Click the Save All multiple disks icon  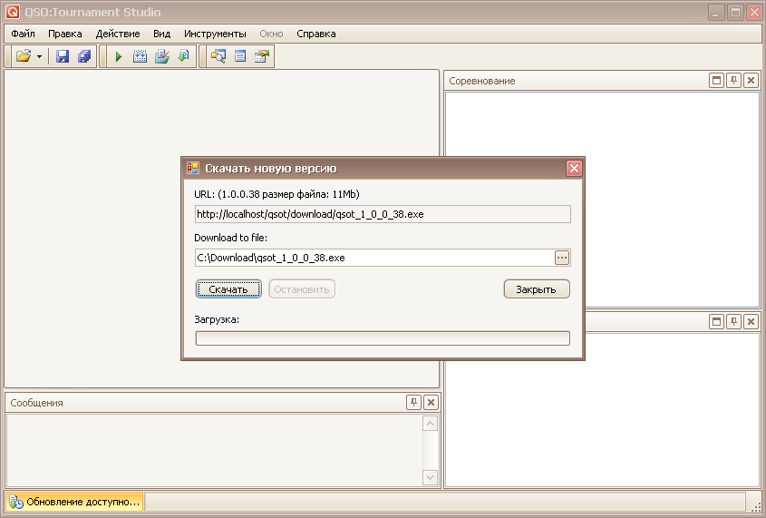pyautogui.click(x=84, y=56)
